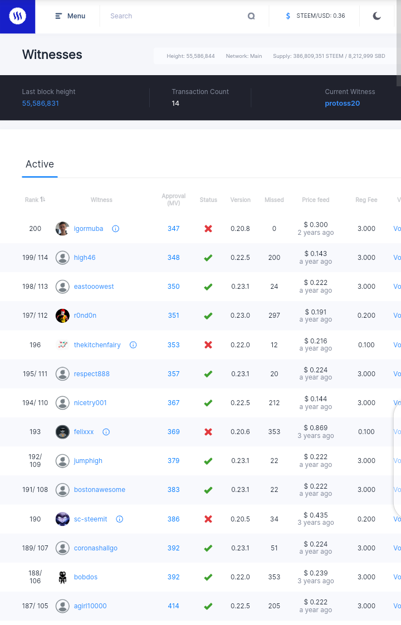Open thekitchenfairy witness profile link
Viewport: 401px width, 625px height.
pyautogui.click(x=97, y=345)
